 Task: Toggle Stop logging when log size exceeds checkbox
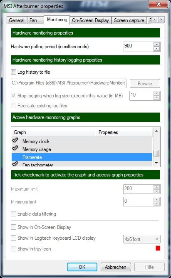[x=13, y=96]
